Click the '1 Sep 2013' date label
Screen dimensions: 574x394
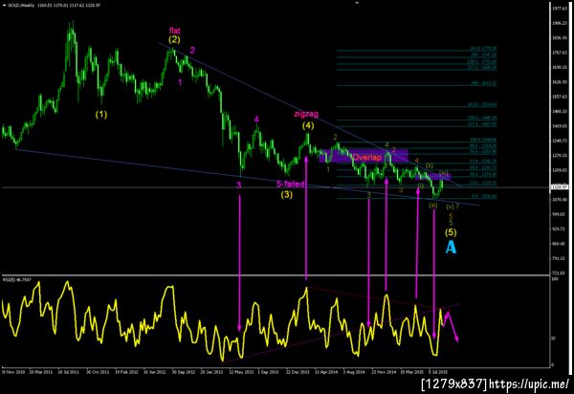click(x=268, y=372)
